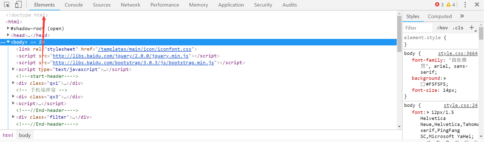This screenshot has width=484, height=142.
Task: Expand the background shorthand property triangle
Action: [445, 78]
